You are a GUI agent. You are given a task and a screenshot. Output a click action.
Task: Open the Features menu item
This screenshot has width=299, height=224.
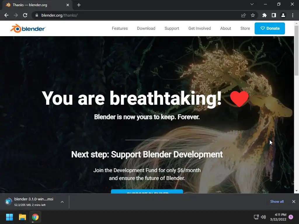pyautogui.click(x=119, y=28)
